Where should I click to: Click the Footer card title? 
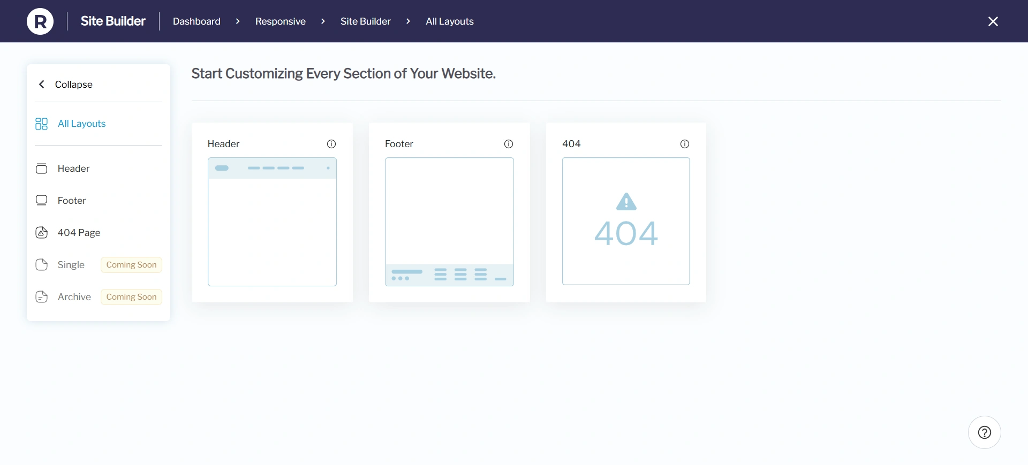click(399, 144)
